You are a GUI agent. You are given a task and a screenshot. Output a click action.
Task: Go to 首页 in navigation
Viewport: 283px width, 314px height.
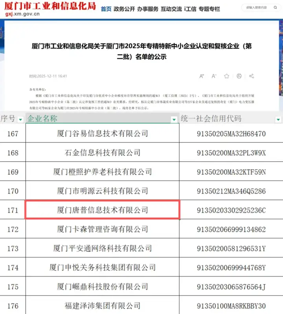tap(106, 9)
